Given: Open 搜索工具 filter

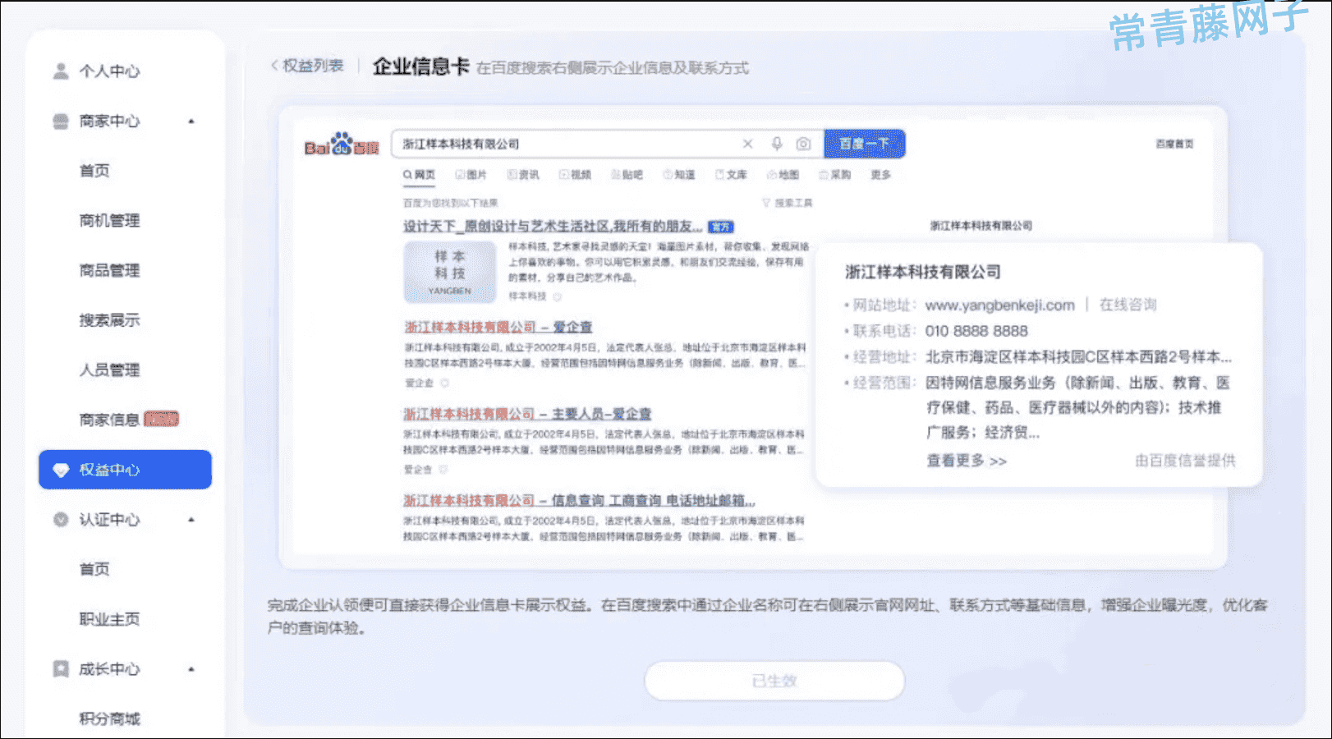Looking at the screenshot, I should (x=787, y=203).
